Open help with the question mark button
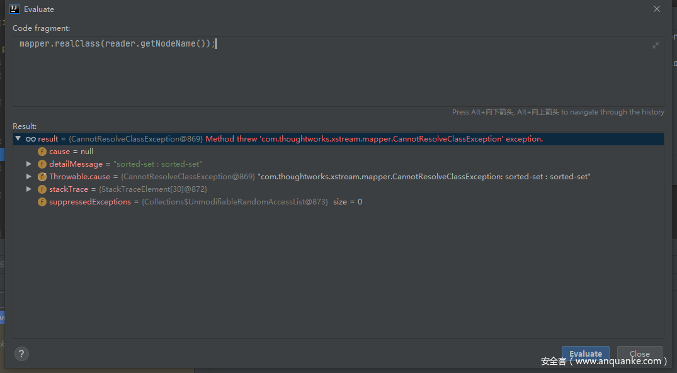This screenshot has width=677, height=373. pos(21,354)
